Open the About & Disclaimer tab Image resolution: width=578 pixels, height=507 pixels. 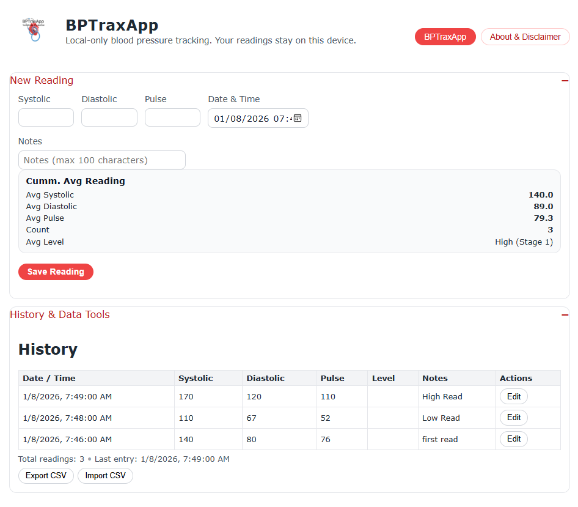pyautogui.click(x=525, y=37)
